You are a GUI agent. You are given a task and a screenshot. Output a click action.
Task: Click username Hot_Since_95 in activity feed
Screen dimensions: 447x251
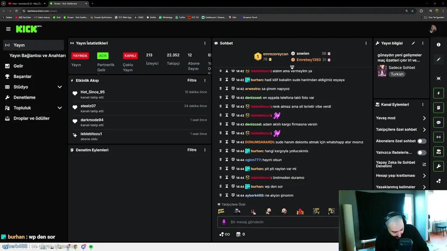point(93,92)
